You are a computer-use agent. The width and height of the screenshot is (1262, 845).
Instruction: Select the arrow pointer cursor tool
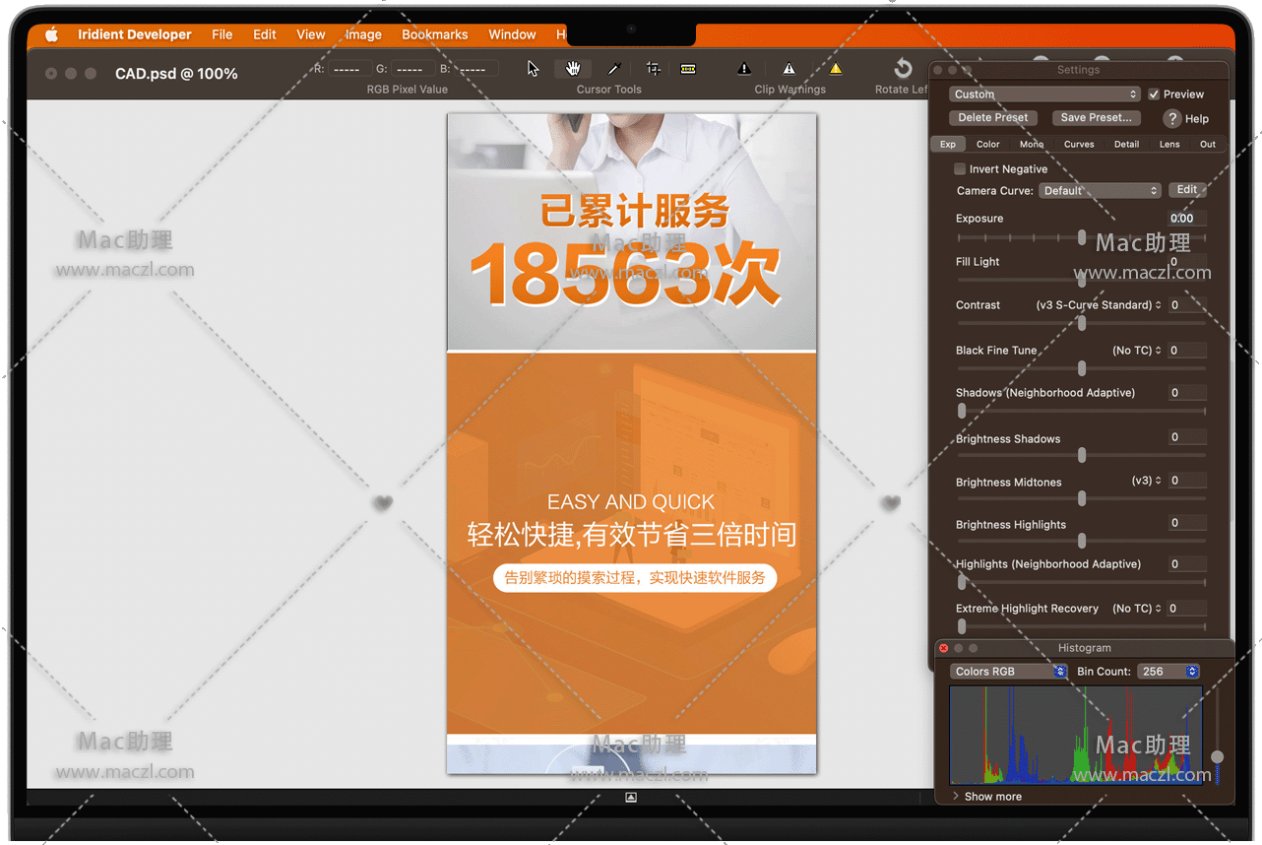click(533, 68)
